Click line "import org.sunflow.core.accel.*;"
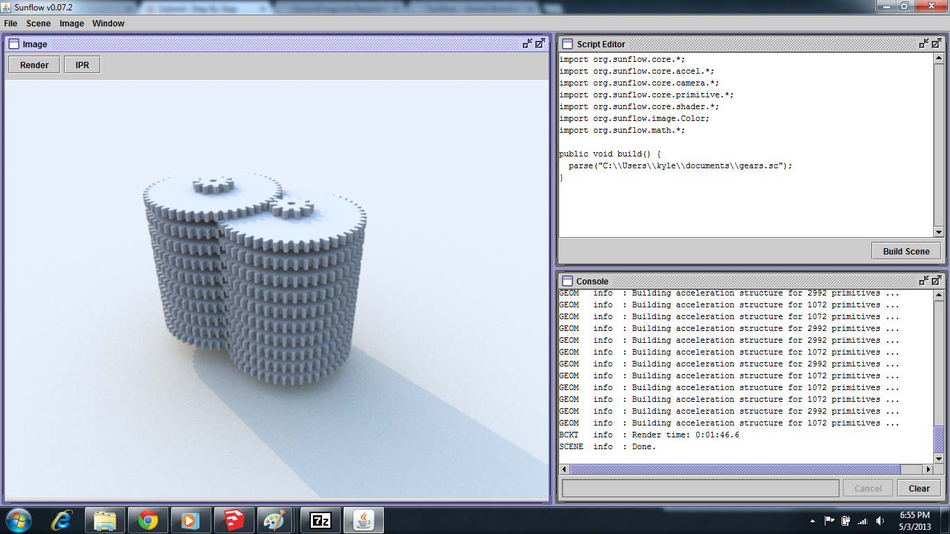The image size is (950, 534). click(x=636, y=71)
